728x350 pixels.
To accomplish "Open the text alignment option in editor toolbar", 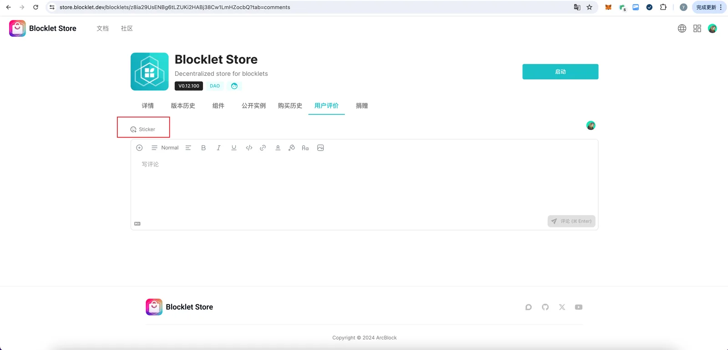I will pos(188,148).
